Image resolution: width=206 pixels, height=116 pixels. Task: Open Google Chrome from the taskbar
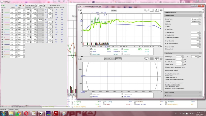[x=19, y=113]
